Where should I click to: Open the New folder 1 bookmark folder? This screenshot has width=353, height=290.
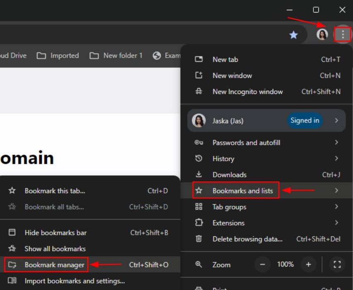point(116,55)
